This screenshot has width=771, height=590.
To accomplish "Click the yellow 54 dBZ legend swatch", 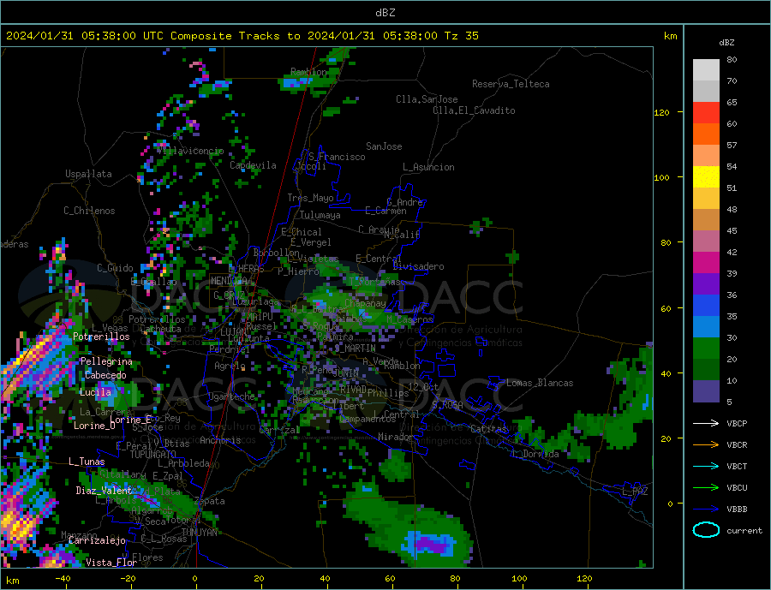I will (706, 177).
